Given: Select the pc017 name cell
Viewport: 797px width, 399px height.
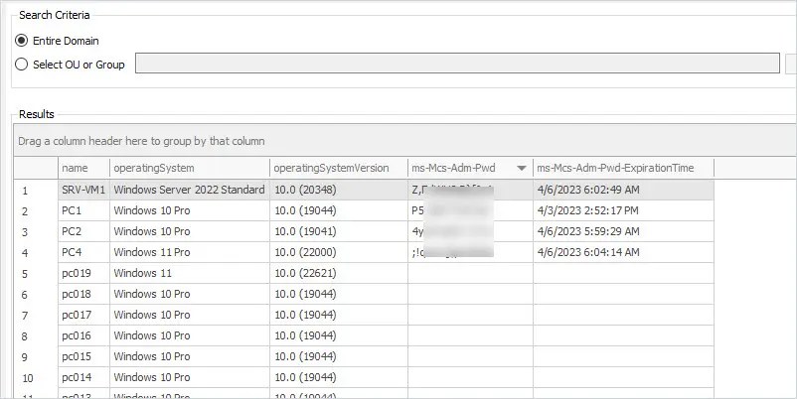Looking at the screenshot, I should pyautogui.click(x=83, y=315).
